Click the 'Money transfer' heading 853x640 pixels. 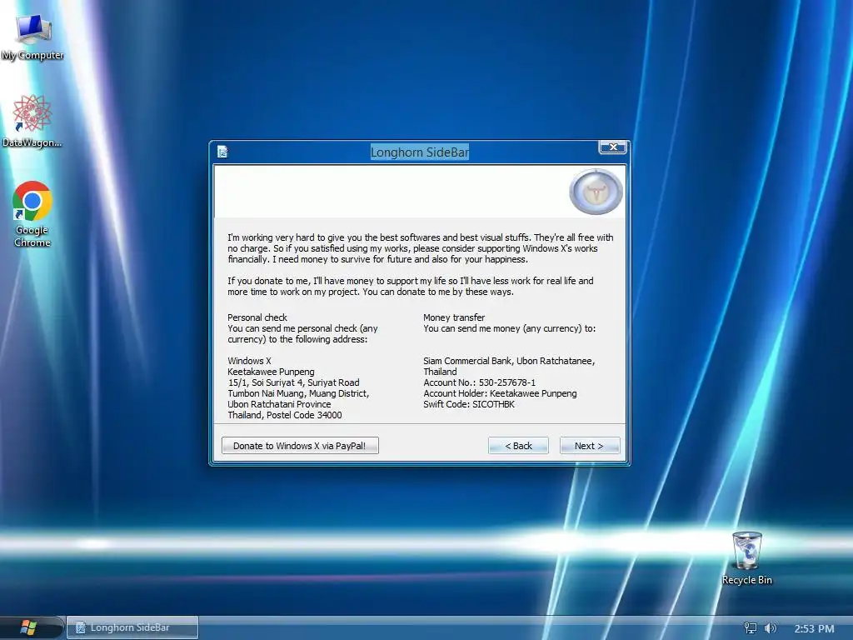point(454,317)
